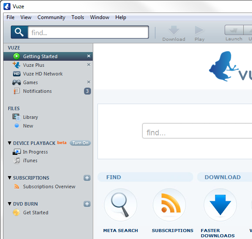This screenshot has height=239, width=252.
Task: Open iTunes under Device Playback
Action: coord(48,160)
